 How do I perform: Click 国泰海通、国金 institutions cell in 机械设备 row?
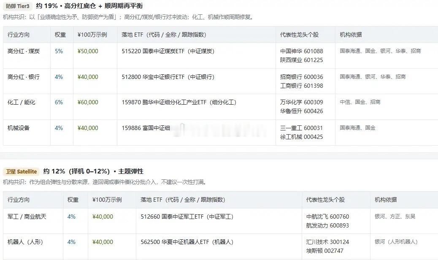point(358,127)
